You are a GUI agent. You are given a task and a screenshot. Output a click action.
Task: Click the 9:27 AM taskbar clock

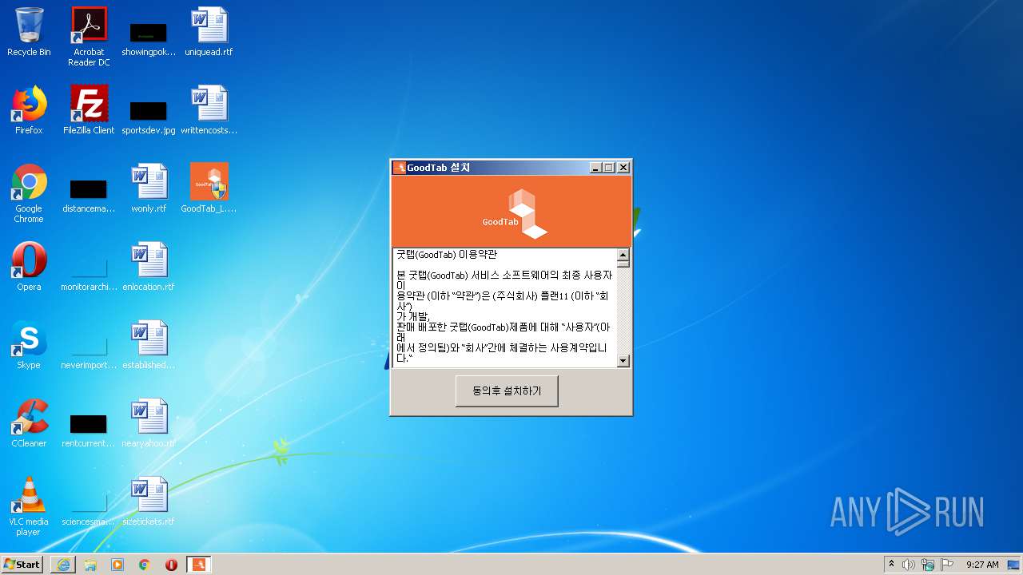click(982, 565)
